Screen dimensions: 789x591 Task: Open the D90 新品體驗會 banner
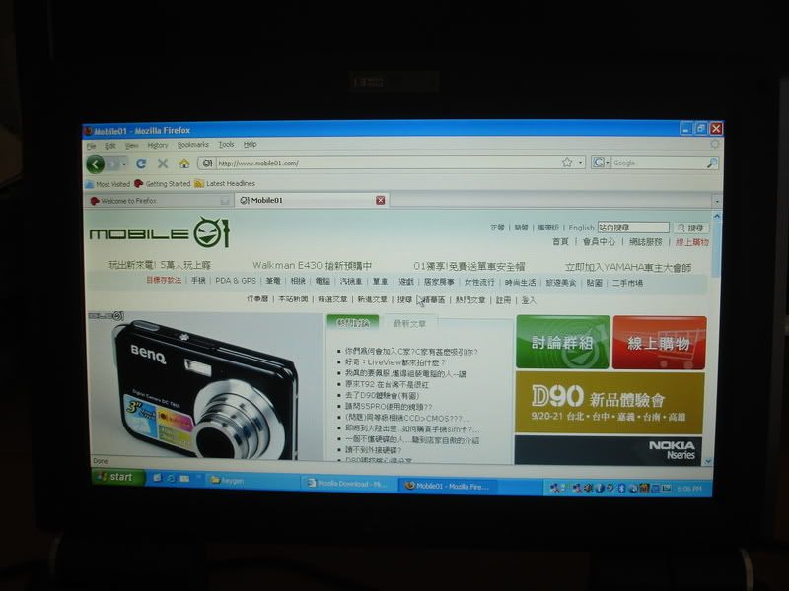(610, 403)
